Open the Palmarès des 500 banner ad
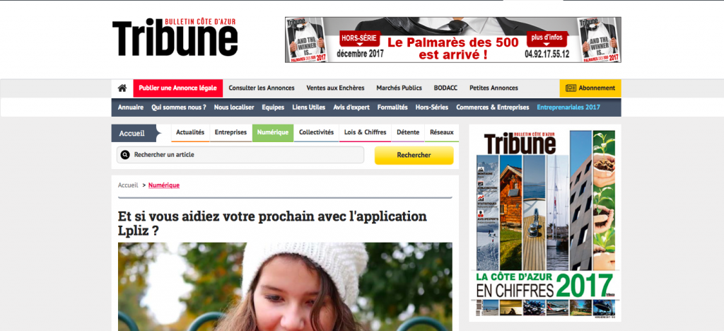Image resolution: width=724 pixels, height=331 pixels. coord(453,40)
